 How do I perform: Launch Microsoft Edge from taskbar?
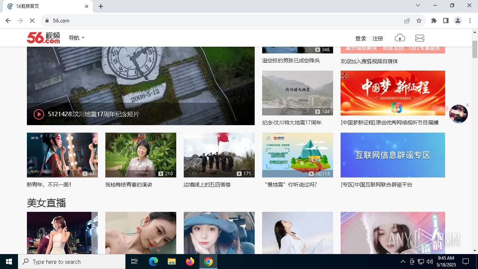[153, 262]
